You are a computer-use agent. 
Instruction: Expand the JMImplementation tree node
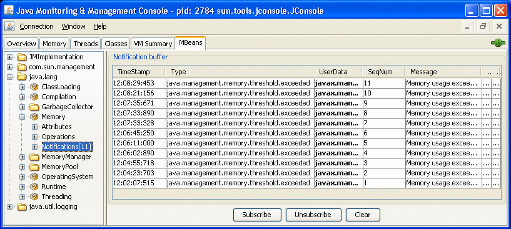9,57
